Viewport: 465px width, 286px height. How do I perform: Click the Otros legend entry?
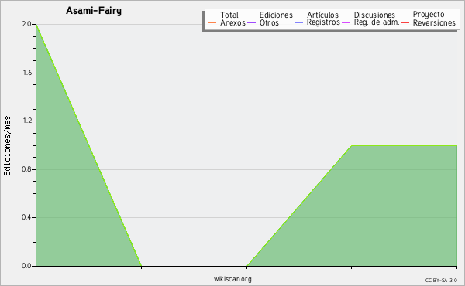pyautogui.click(x=263, y=22)
